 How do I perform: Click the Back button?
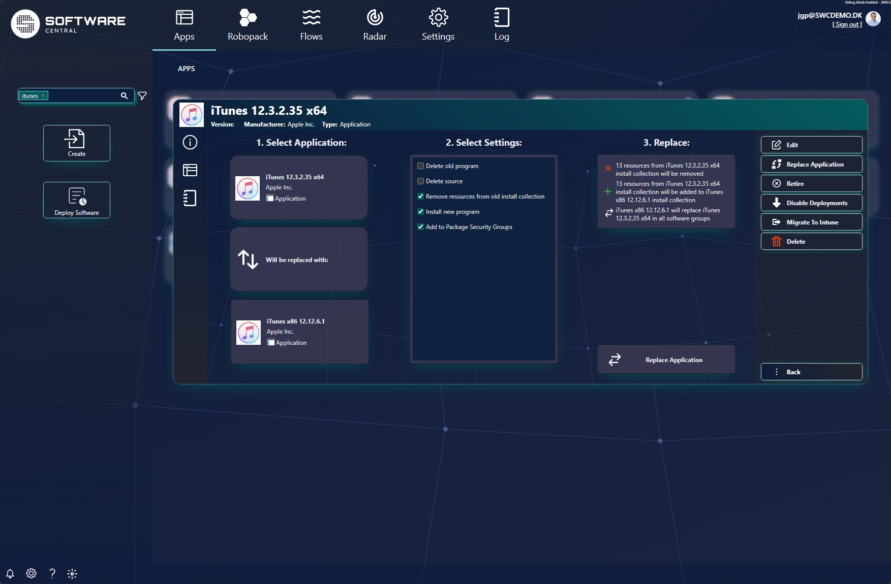[812, 372]
